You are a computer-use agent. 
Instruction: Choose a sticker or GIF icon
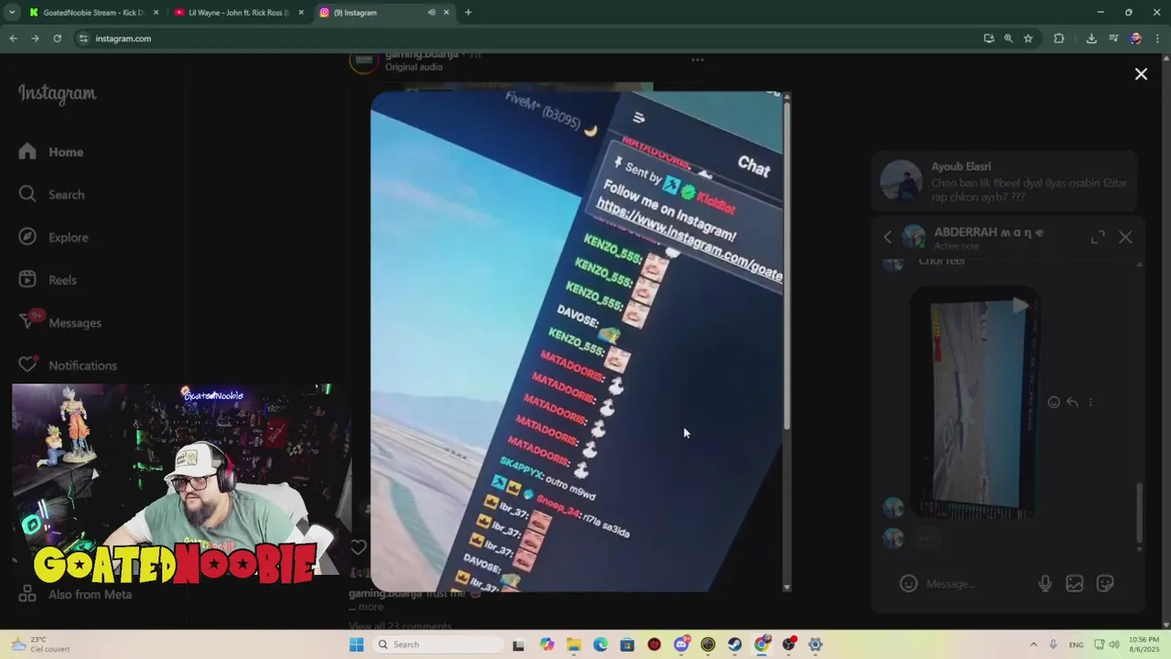tap(1105, 583)
